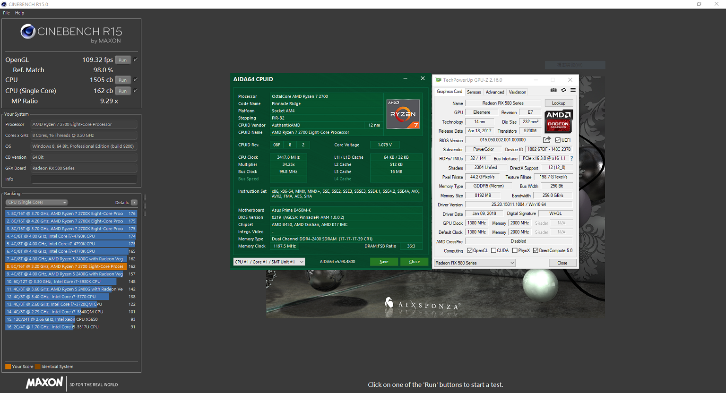
Task: Toggle the OpenCL checkbox
Action: click(x=470, y=250)
